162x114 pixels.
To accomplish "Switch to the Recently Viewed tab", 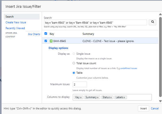I will pos(15,28).
